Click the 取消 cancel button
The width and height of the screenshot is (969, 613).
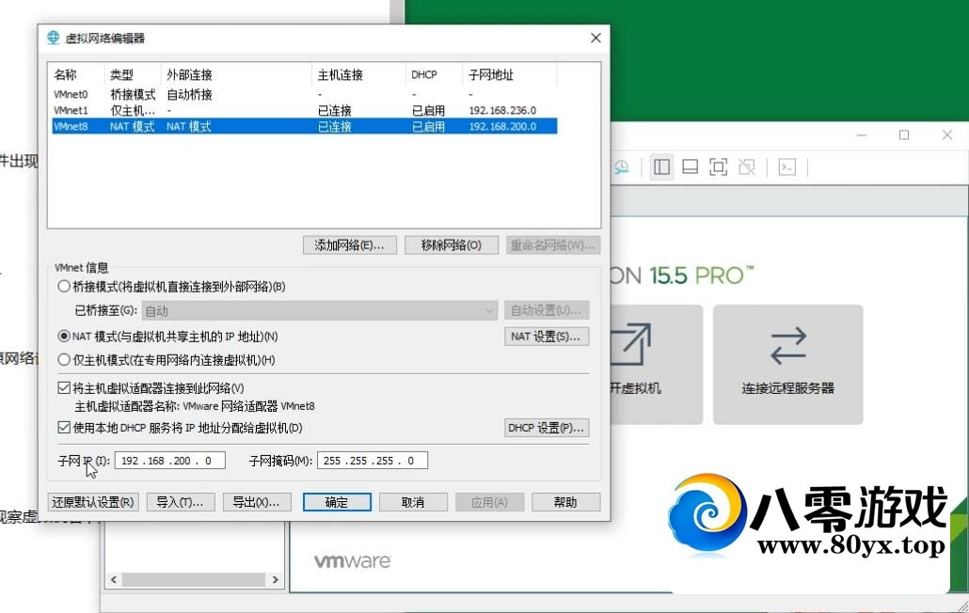(413, 502)
